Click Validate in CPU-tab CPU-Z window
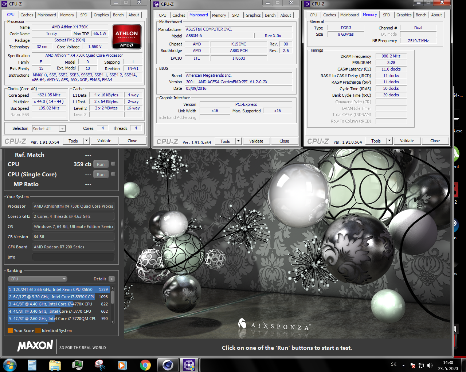 click(x=104, y=141)
